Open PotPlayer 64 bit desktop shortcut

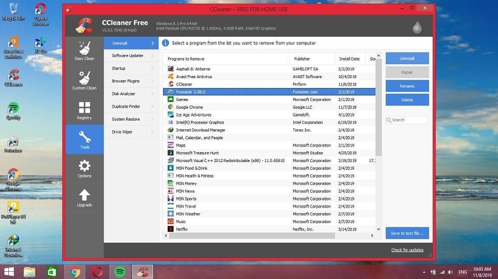(x=13, y=213)
